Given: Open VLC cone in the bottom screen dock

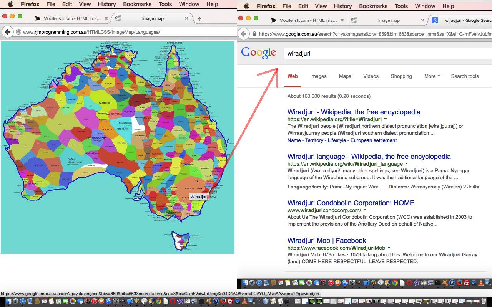Looking at the screenshot, I should [244, 301].
